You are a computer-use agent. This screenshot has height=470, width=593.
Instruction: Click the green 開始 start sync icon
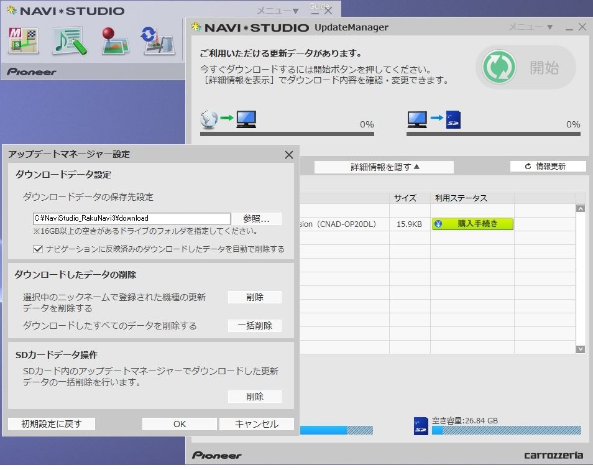click(499, 67)
